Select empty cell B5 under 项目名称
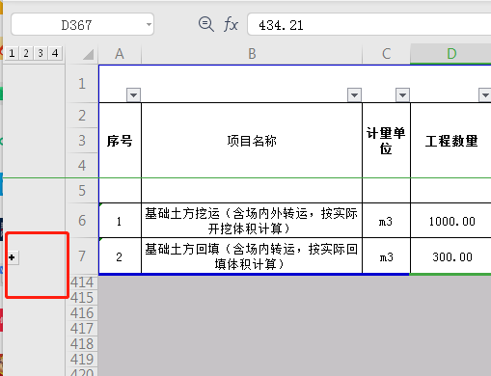 pyautogui.click(x=252, y=191)
